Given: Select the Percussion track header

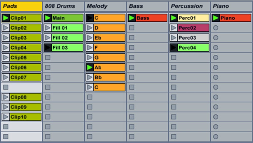Looking at the screenshot, I should tap(189, 6).
